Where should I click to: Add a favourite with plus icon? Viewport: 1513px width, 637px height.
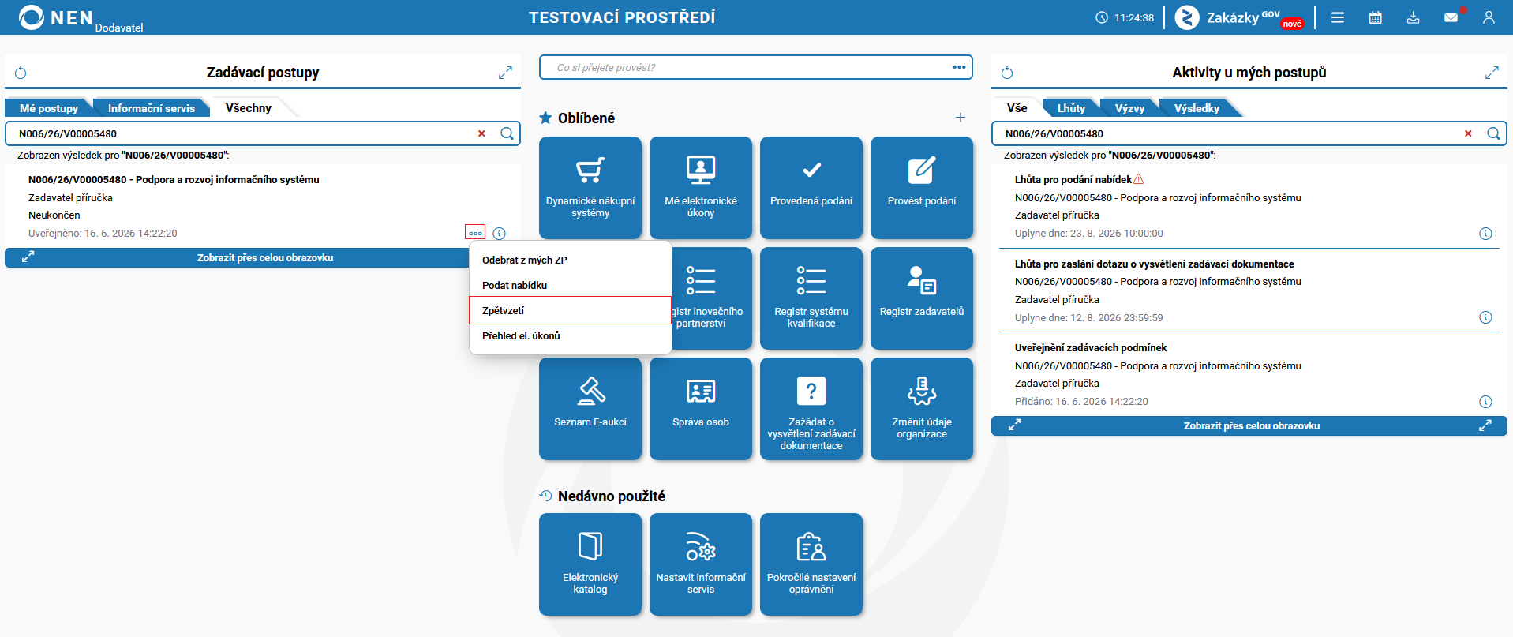coord(960,118)
